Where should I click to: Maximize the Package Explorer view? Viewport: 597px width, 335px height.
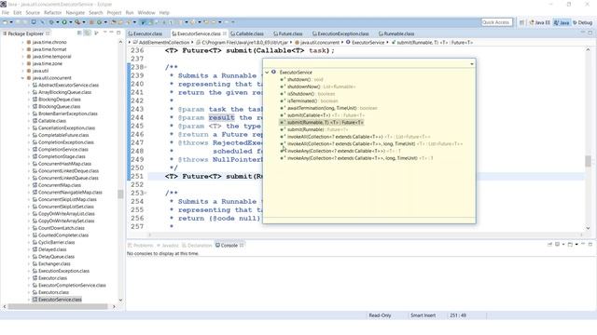[x=118, y=33]
